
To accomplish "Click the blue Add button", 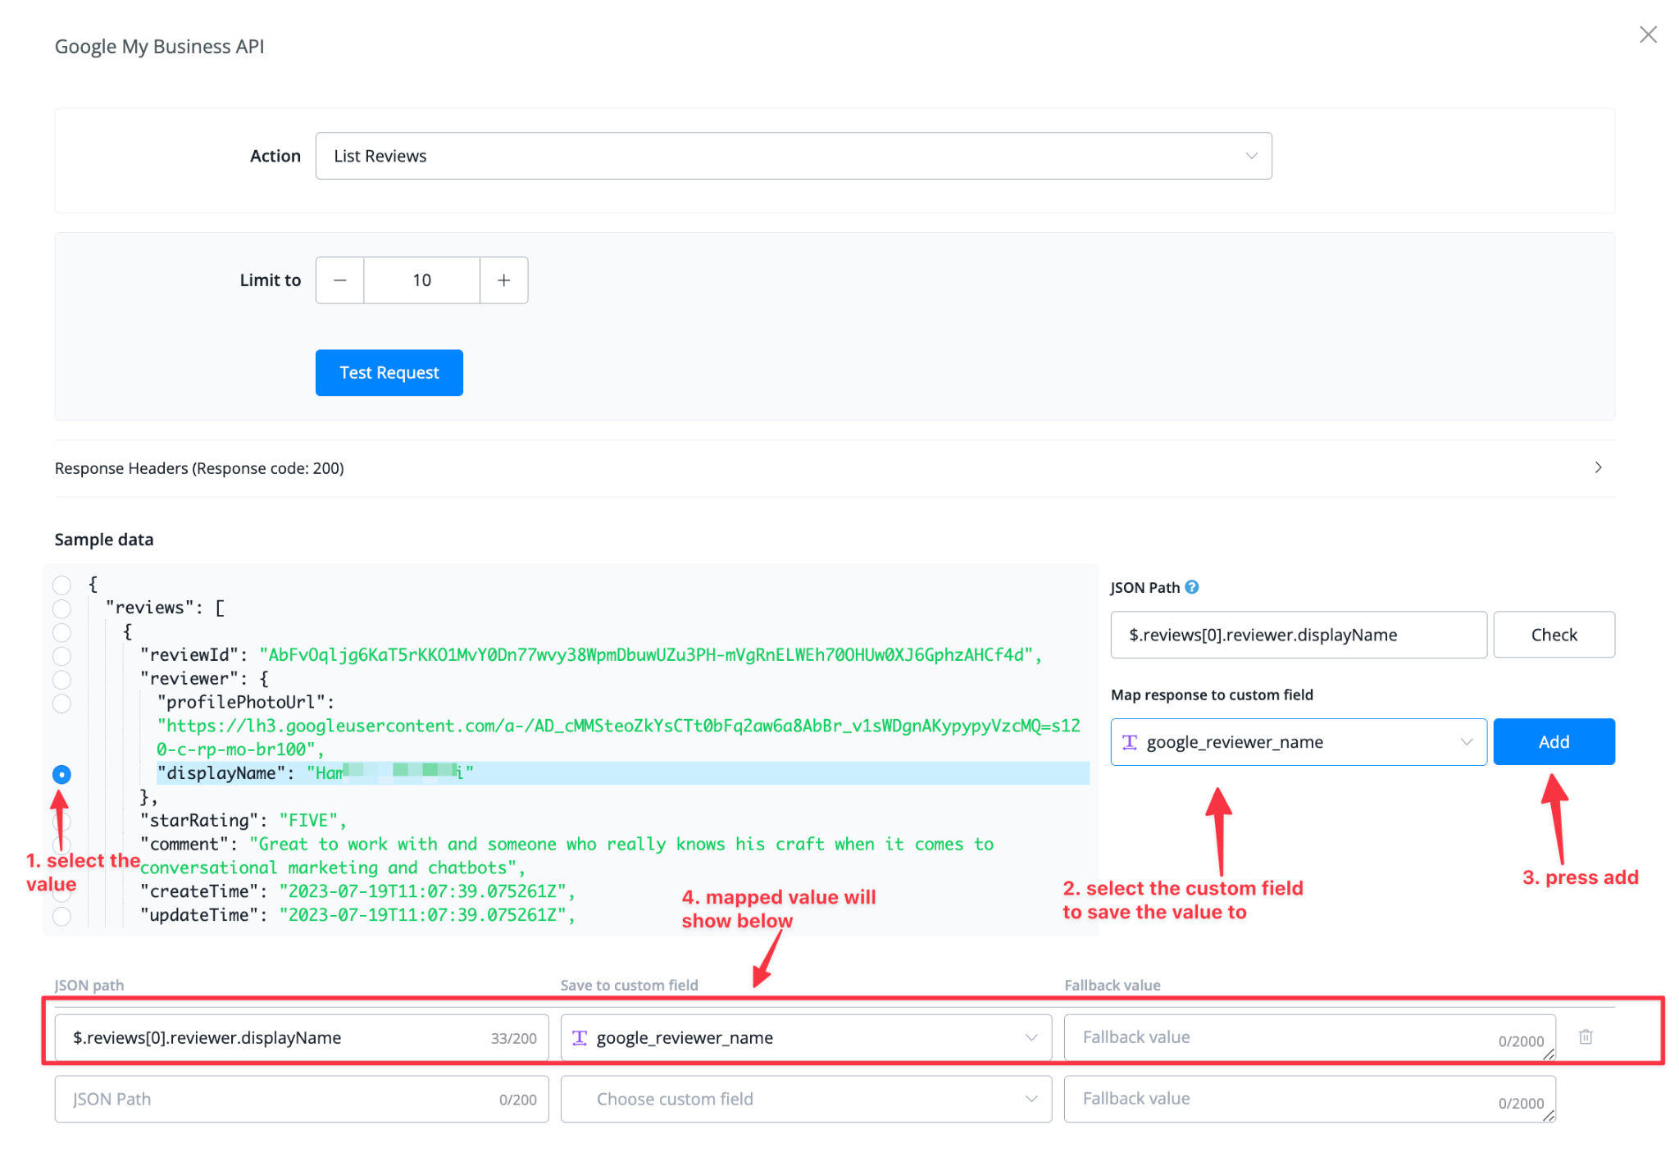I will coord(1554,742).
